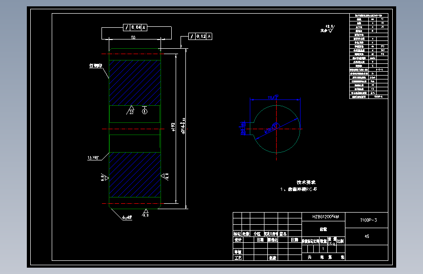
Task: Click the 6.3 roughness symbol on left face
Action: coord(104,178)
